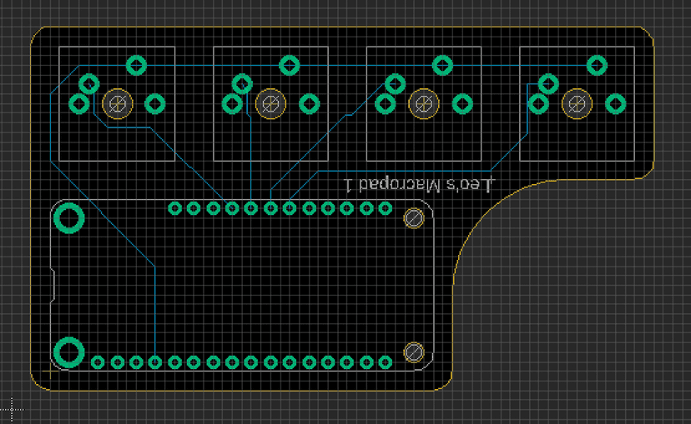This screenshot has height=424, width=691.
Task: Click the center hole of the second key switch
Action: (x=270, y=104)
